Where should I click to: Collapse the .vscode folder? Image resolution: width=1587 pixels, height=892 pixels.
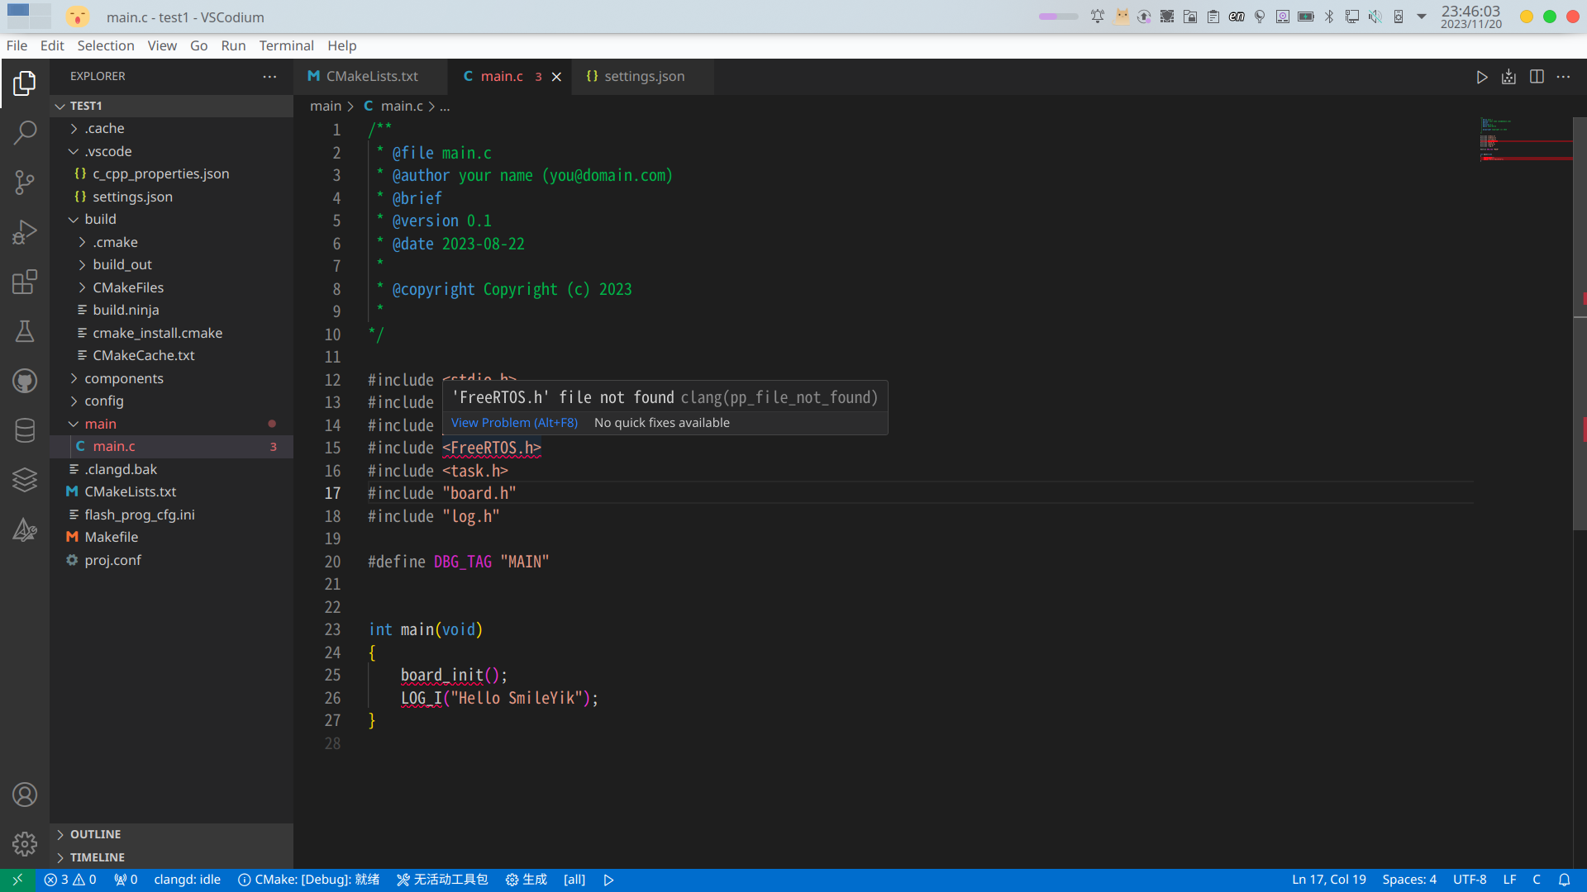[171, 151]
